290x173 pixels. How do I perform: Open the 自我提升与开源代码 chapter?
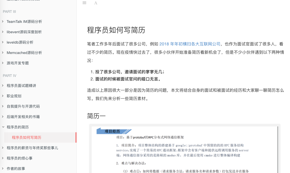[x=23, y=106]
